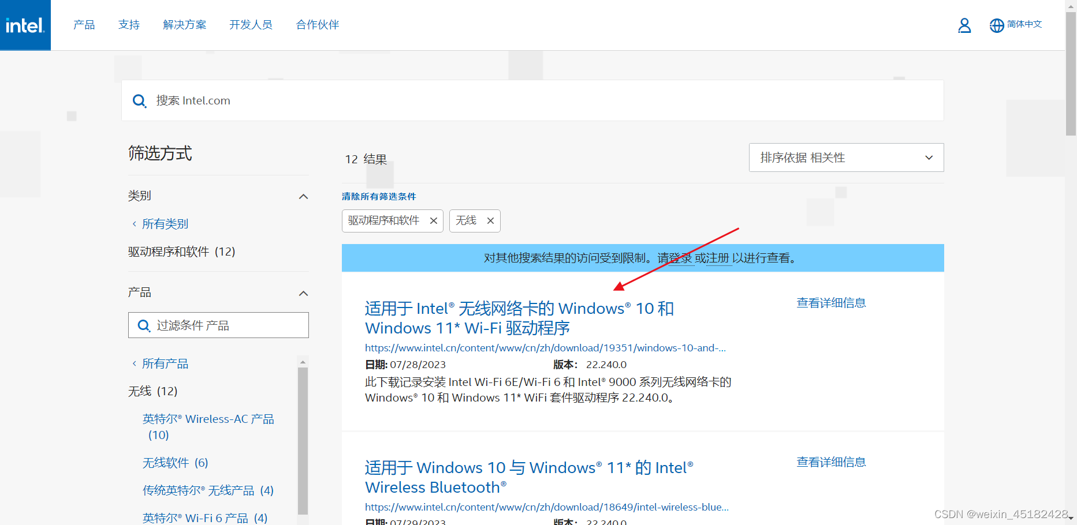Click the magnifier icon in product filter box
This screenshot has height=525, width=1077.
click(x=144, y=326)
